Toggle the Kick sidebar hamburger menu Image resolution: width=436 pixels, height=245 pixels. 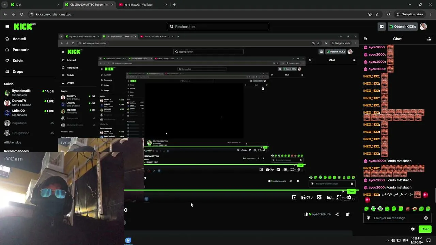(7, 27)
